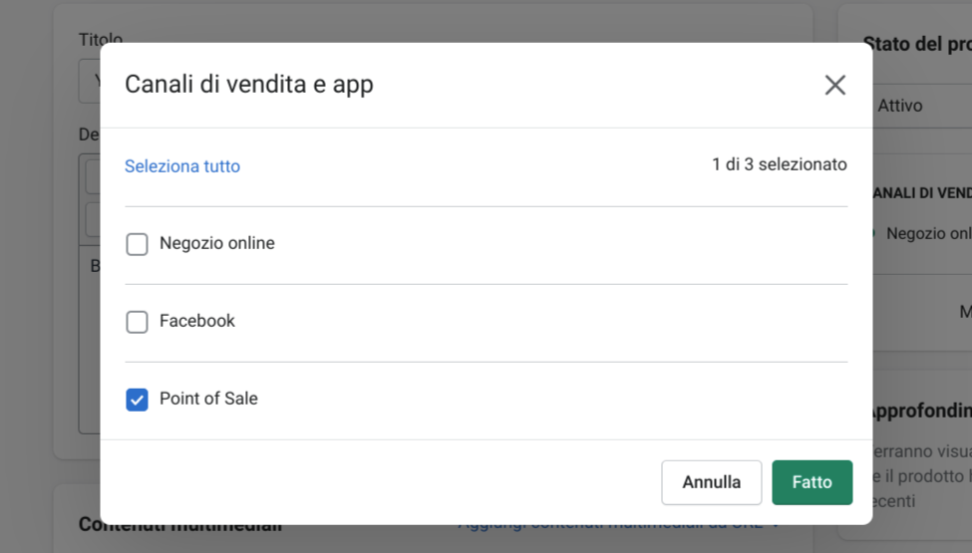Close the Canali di vendita dialog
Viewport: 972px width, 553px height.
[x=835, y=86]
